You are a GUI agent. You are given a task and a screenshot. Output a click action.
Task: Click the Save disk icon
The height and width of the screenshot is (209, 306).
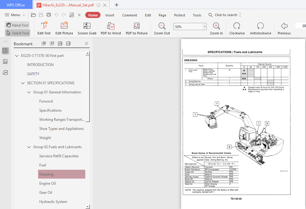41,15
